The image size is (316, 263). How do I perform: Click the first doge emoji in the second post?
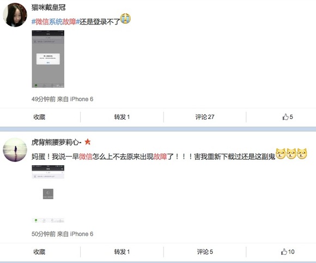tap(281, 154)
